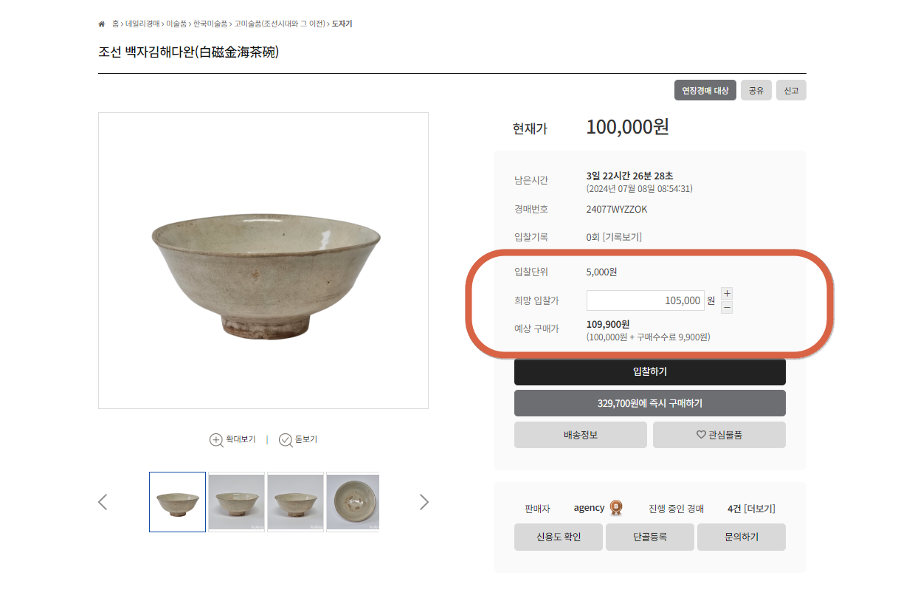Screen dimensions: 912x598
Task: Select the bowl interior top-view thumbnail
Action: coord(353,502)
